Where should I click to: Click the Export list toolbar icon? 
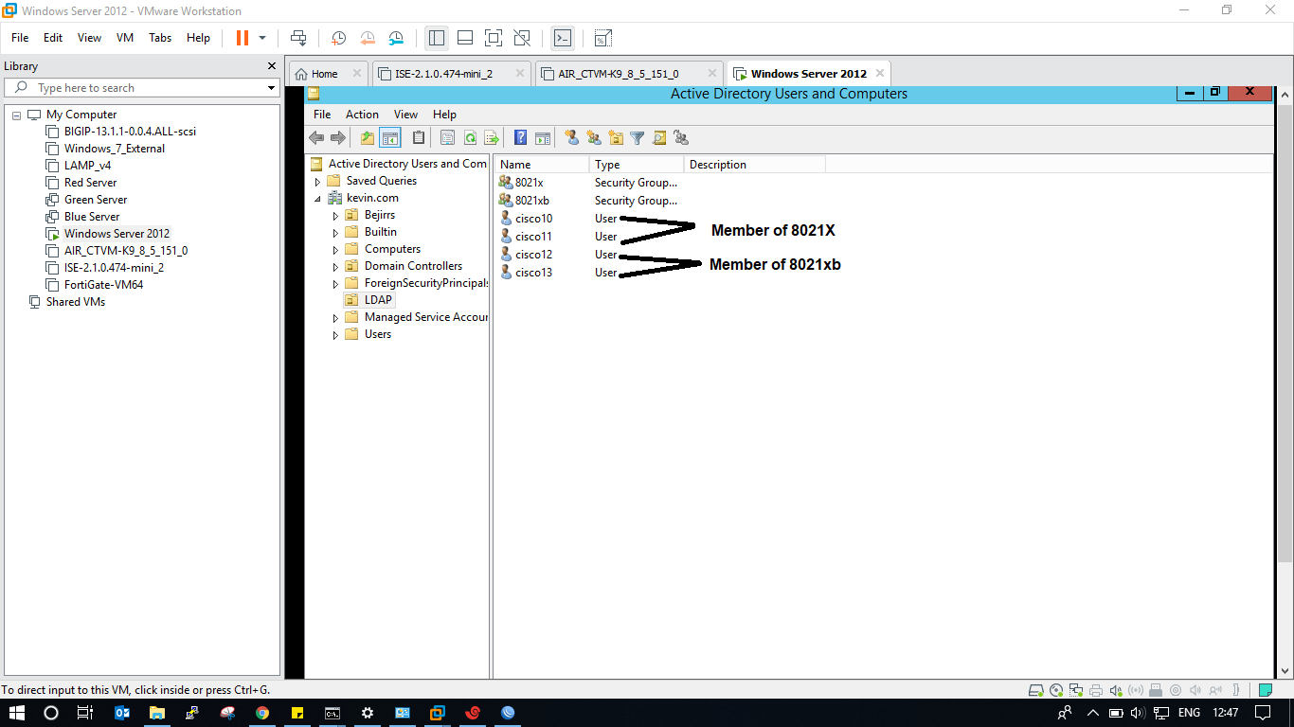pyautogui.click(x=491, y=138)
